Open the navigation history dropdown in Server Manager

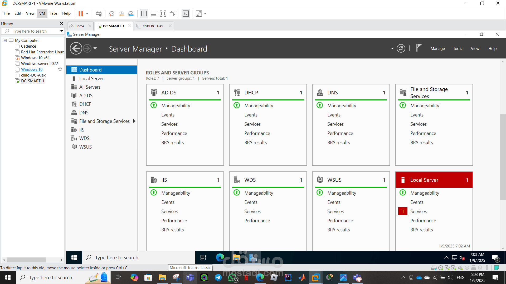pos(95,48)
